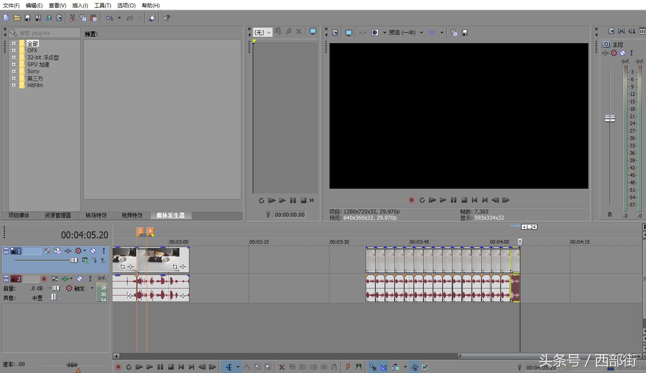Image resolution: width=646 pixels, height=373 pixels.
Task: Click the audio track 2 volume slider
Action: 55,288
